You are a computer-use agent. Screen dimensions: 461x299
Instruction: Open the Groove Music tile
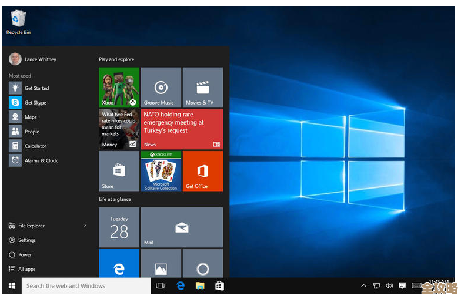coord(161,88)
